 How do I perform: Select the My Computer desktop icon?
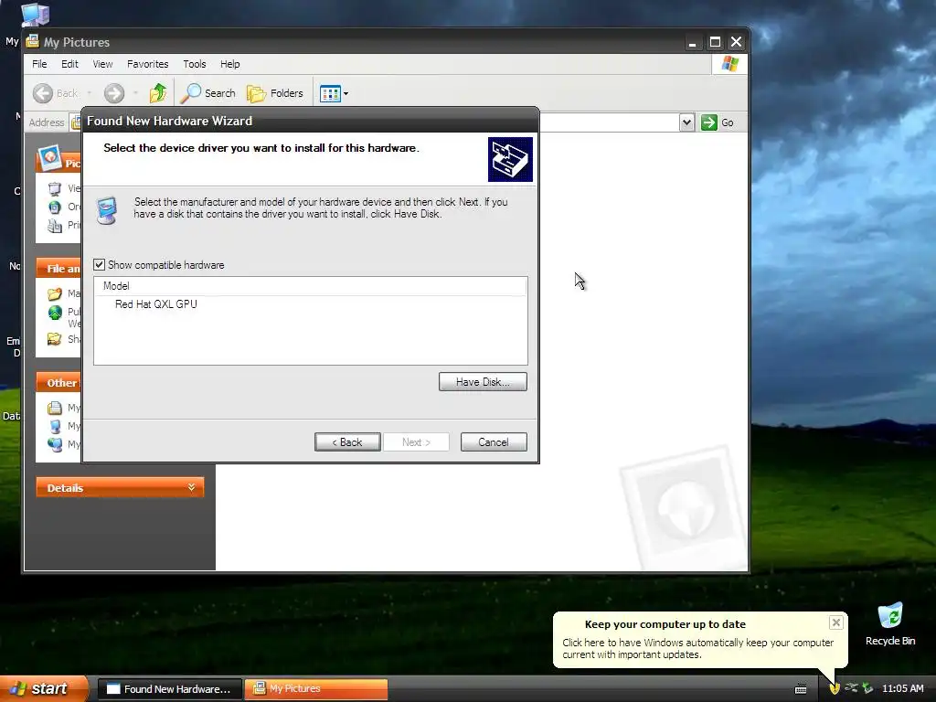tap(35, 15)
